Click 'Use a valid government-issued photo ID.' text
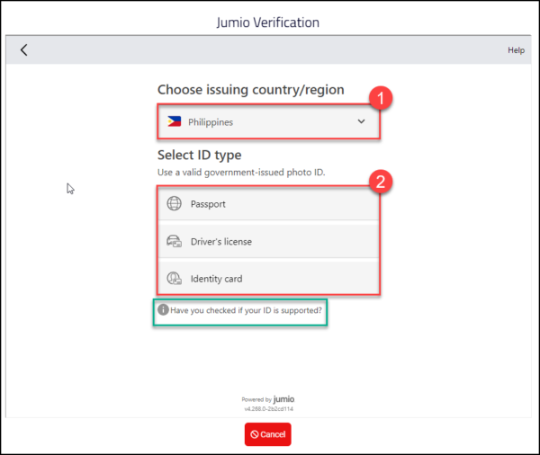This screenshot has height=455, width=540. coord(241,172)
